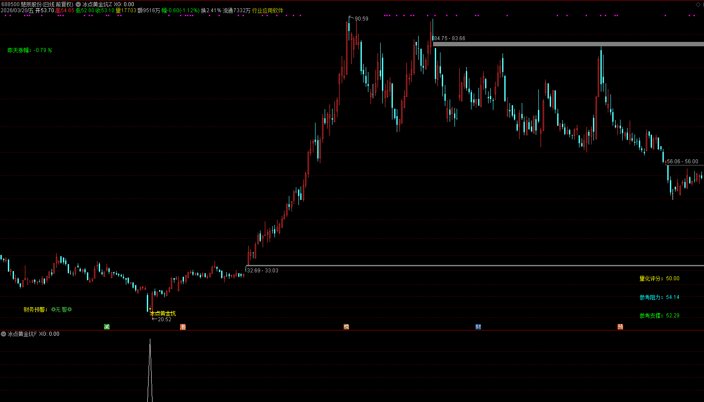Click the turnover amount 额9516万
The width and height of the screenshot is (704, 402).
click(x=149, y=10)
